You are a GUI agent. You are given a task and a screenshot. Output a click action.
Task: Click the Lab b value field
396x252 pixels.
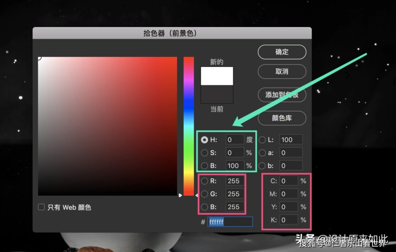tap(291, 165)
